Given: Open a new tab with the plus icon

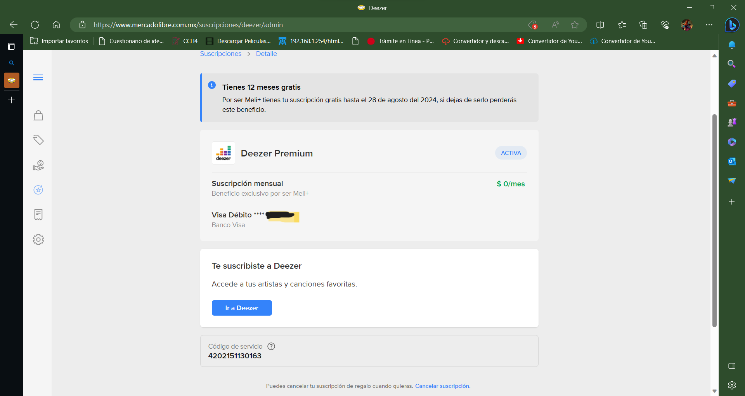Looking at the screenshot, I should 12,100.
